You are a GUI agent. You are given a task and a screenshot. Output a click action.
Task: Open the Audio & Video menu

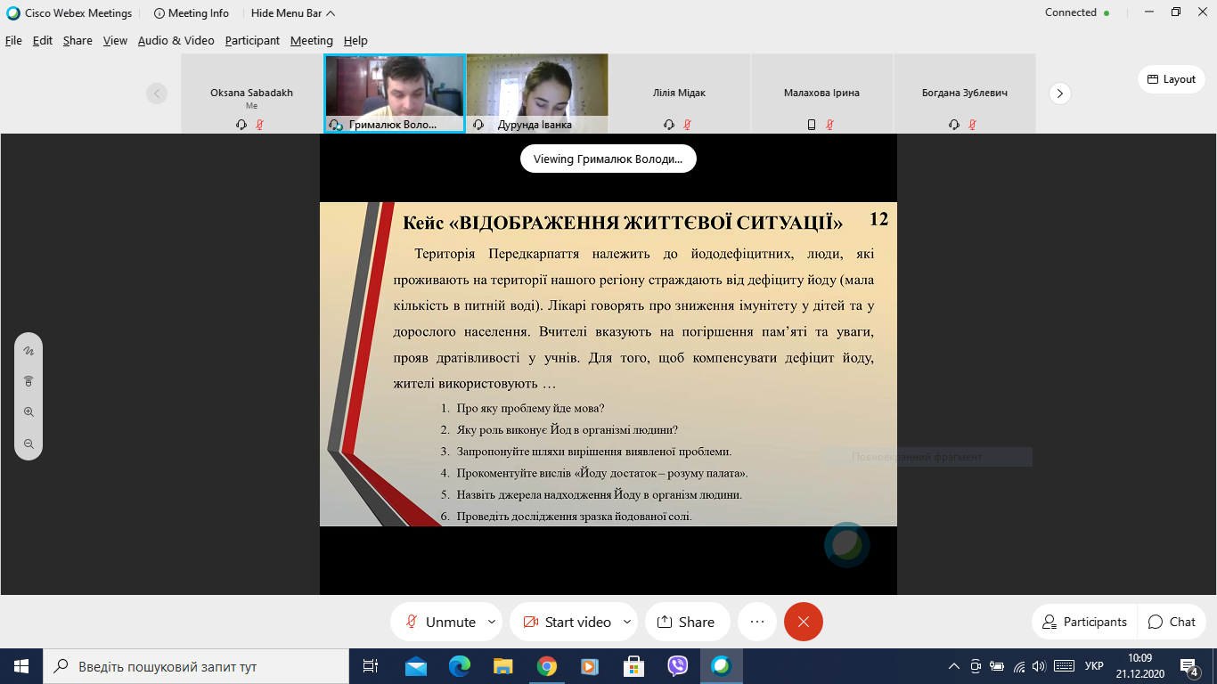pyautogui.click(x=176, y=40)
